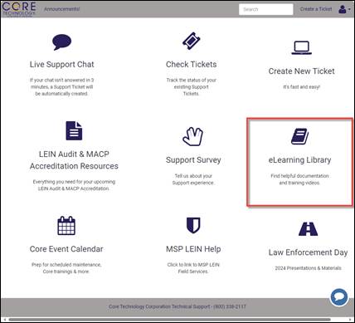Open the Core Event Calendar heading link

tap(66, 249)
